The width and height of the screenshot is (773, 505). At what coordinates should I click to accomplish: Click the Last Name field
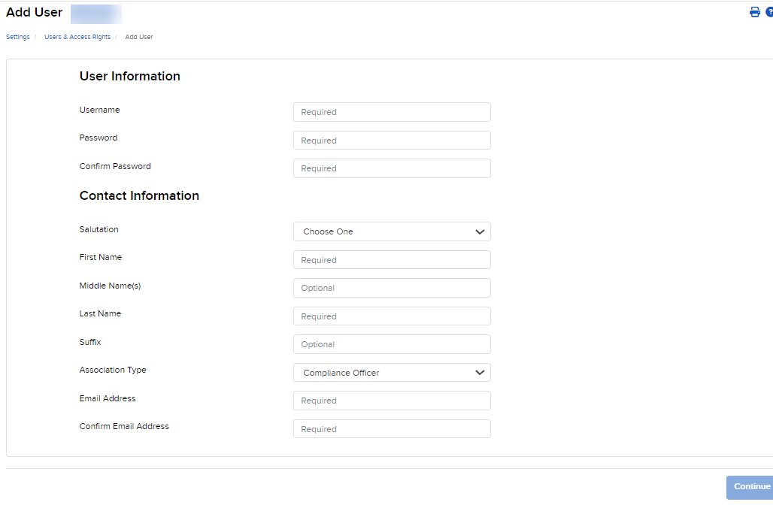coord(391,316)
